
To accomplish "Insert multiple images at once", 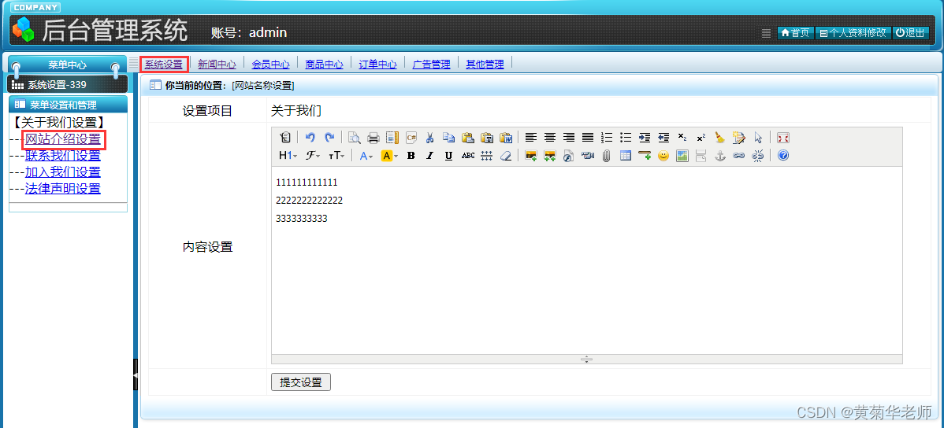I will point(550,156).
